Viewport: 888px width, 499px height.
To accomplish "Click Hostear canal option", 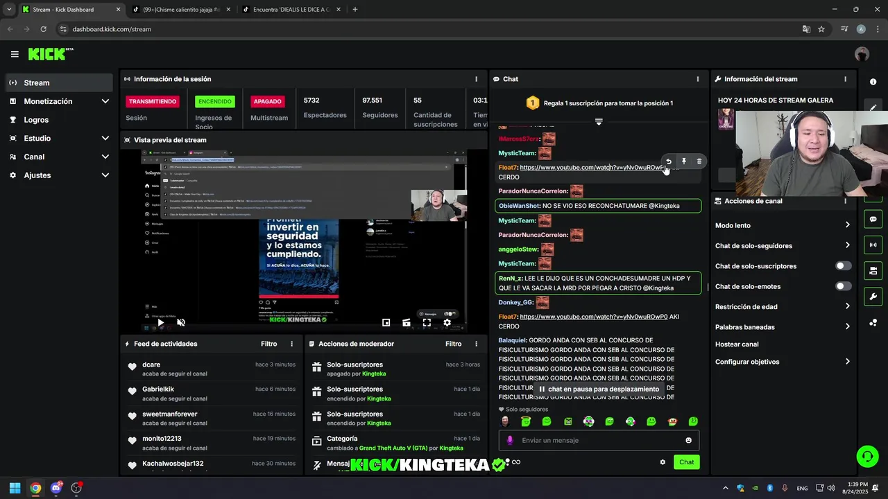I will (x=737, y=344).
